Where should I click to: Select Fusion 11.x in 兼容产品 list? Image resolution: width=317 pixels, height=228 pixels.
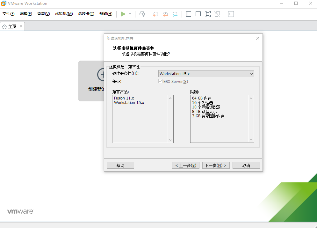(x=124, y=98)
